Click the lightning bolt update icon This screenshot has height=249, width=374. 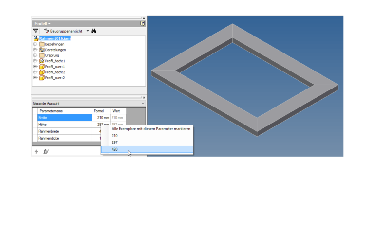pyautogui.click(x=36, y=151)
